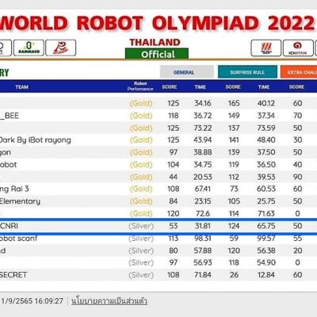Open the นโยบายความเป็นส่วนตัว privacy policy link

109,301
